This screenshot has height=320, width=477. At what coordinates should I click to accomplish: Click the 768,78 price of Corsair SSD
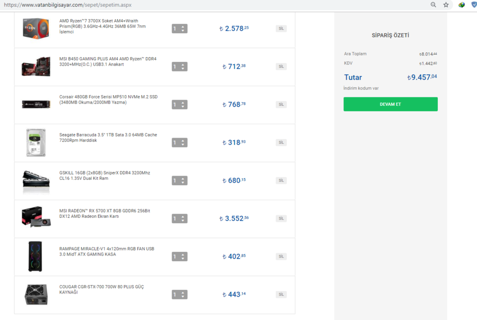click(234, 104)
